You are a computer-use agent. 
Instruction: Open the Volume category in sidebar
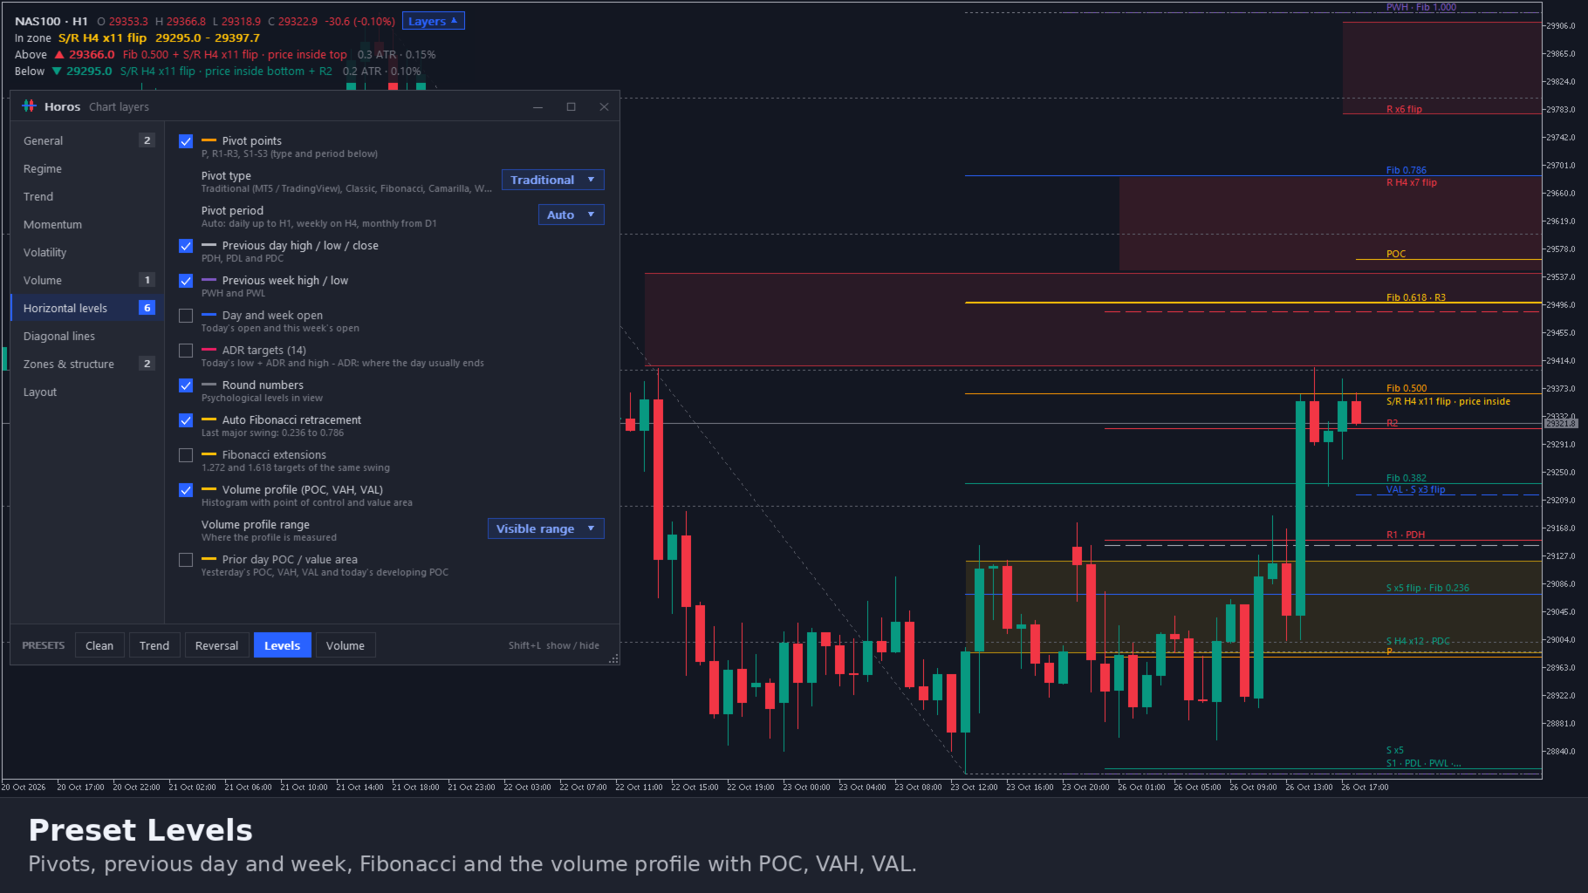coord(86,280)
